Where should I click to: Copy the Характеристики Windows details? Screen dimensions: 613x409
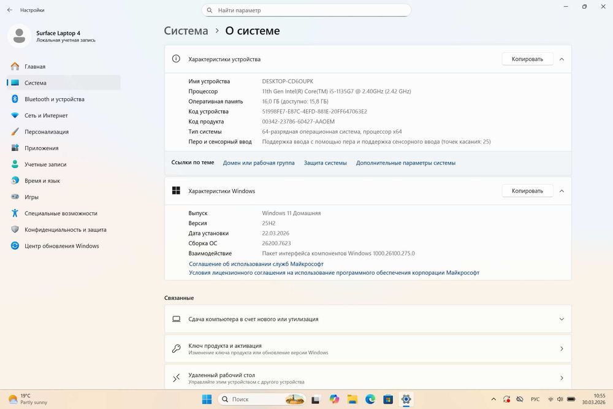527,191
